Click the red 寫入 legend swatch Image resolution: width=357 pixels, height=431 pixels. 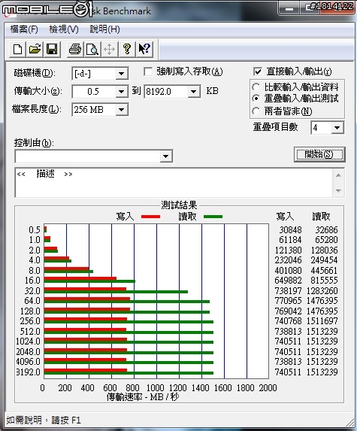[150, 217]
